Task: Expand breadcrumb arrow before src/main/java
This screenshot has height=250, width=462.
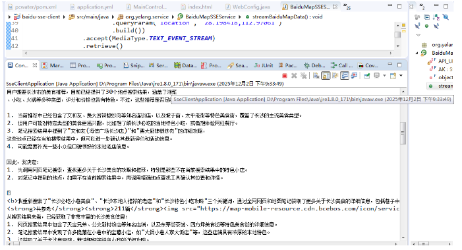Action: click(64, 16)
